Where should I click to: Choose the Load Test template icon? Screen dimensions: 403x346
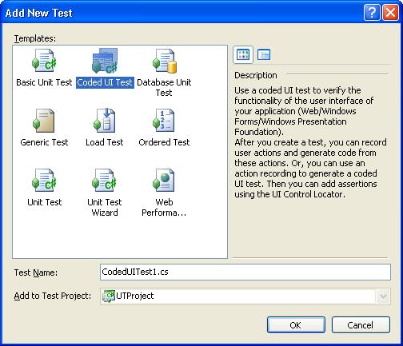point(104,121)
